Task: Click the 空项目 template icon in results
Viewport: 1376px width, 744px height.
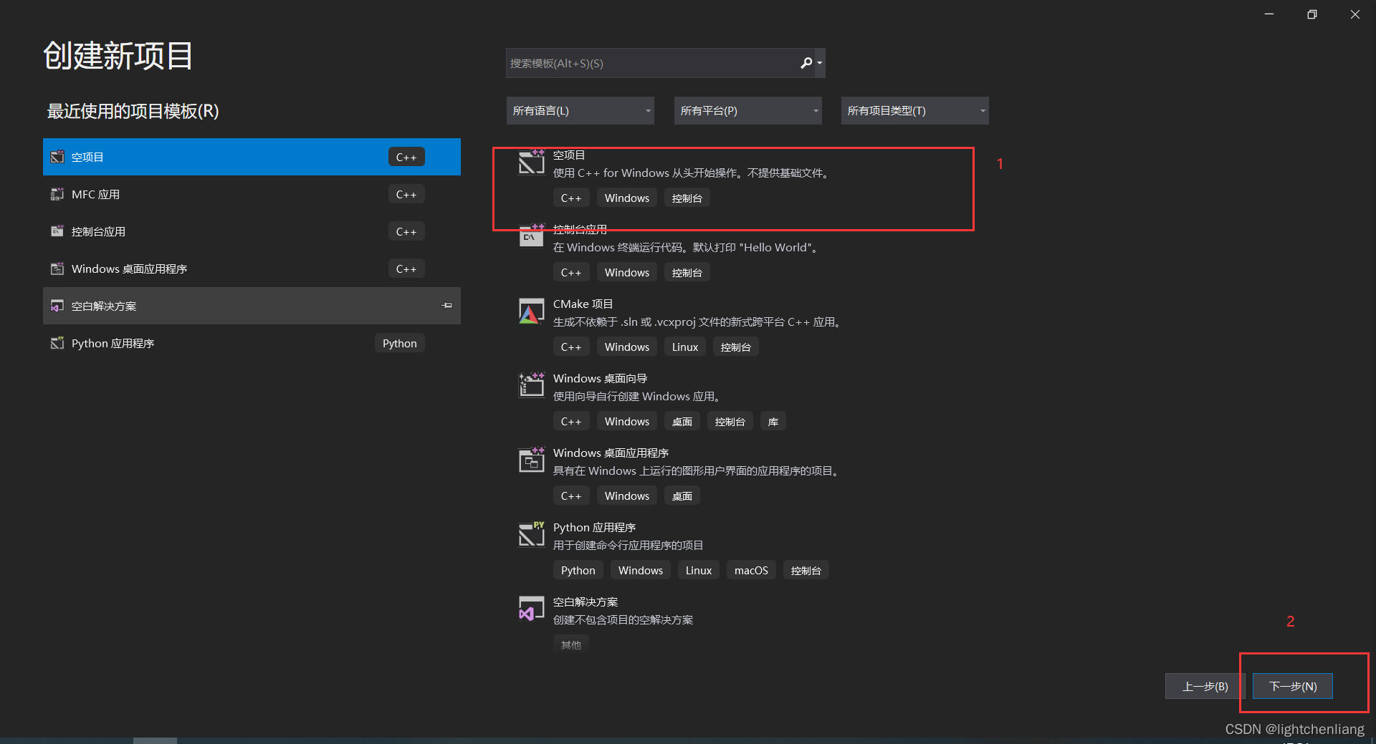Action: (532, 163)
